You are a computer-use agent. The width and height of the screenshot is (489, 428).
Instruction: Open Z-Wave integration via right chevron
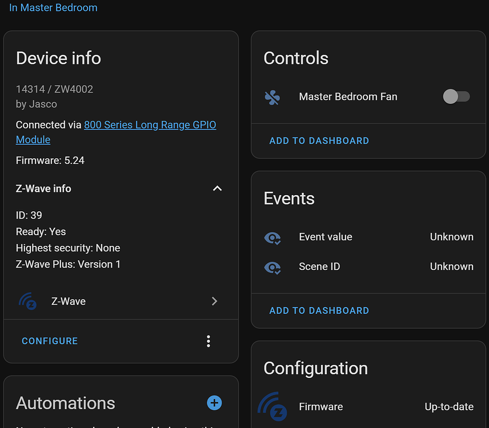tap(214, 301)
